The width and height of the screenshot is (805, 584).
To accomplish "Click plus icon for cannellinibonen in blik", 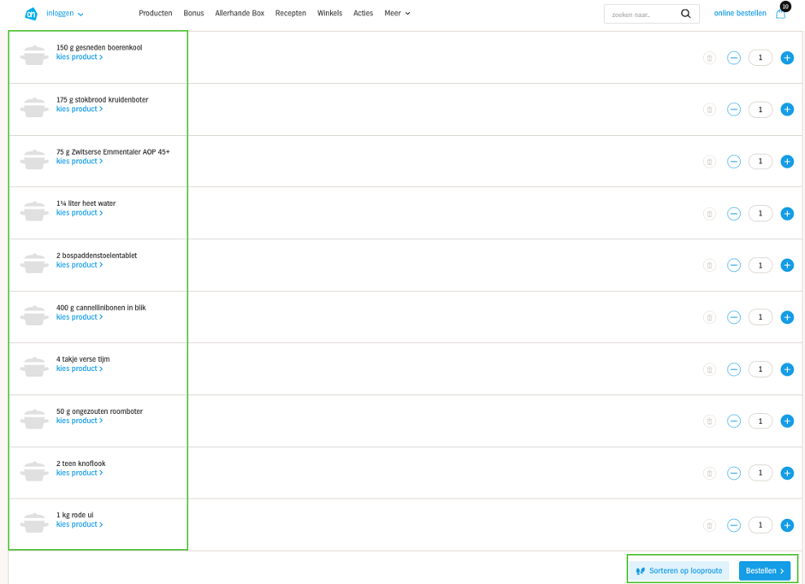I will pos(787,317).
